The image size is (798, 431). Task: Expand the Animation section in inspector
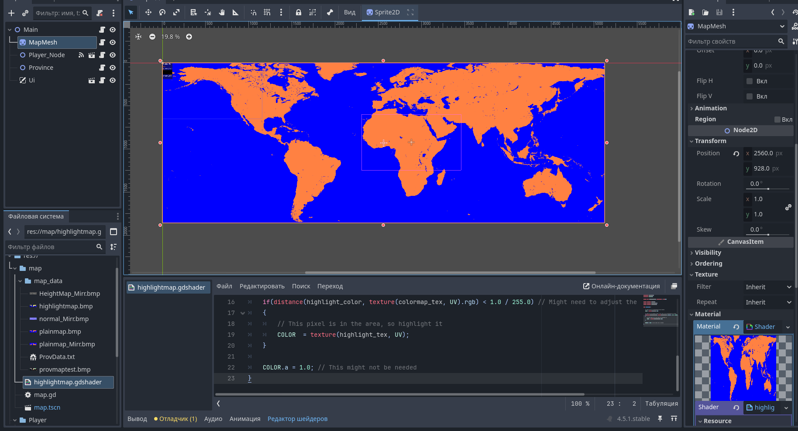coord(711,108)
